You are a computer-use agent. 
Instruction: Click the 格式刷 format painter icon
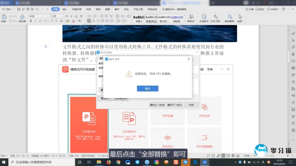click(x=22, y=18)
